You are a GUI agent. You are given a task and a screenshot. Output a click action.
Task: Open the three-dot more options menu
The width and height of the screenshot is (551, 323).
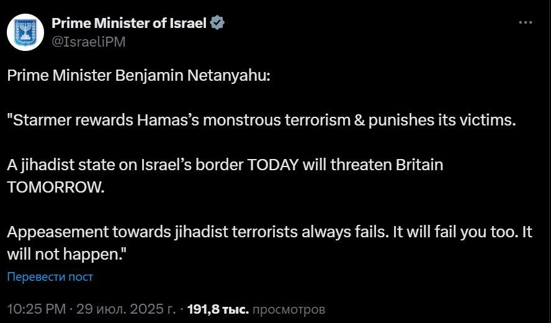[525, 23]
